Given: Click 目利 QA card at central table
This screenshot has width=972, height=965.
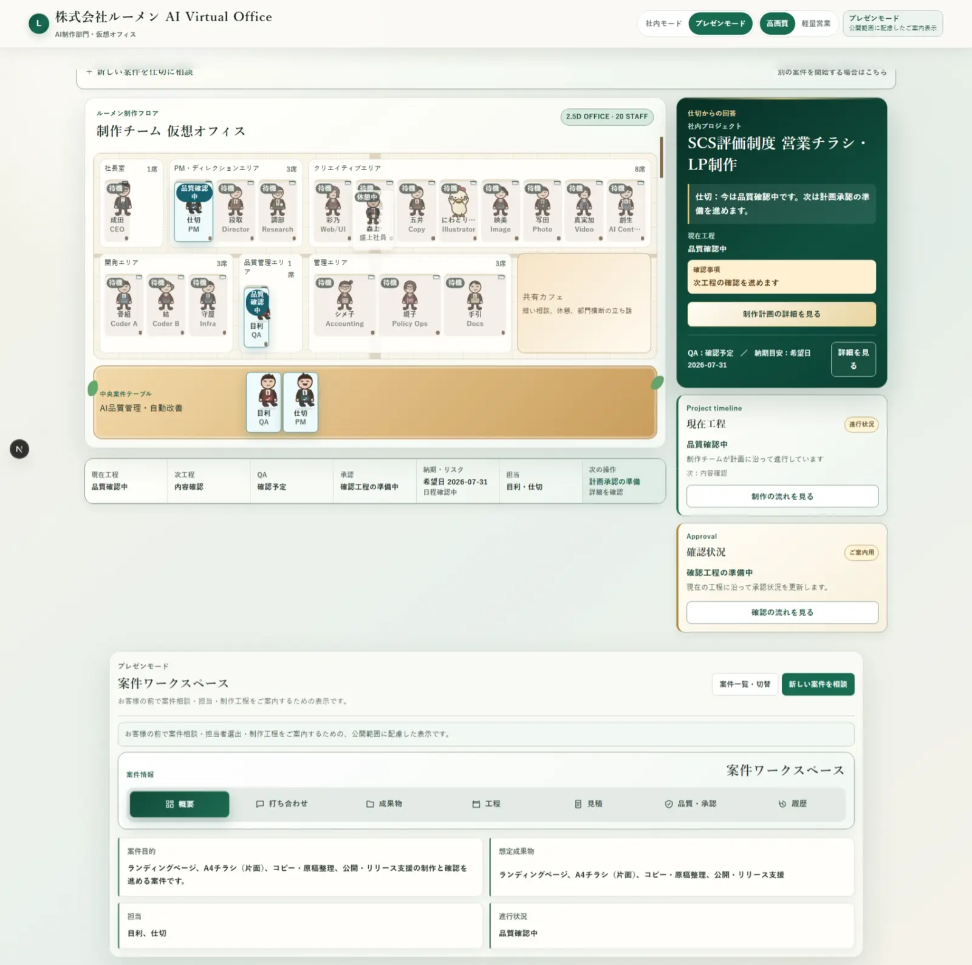Looking at the screenshot, I should 264,402.
